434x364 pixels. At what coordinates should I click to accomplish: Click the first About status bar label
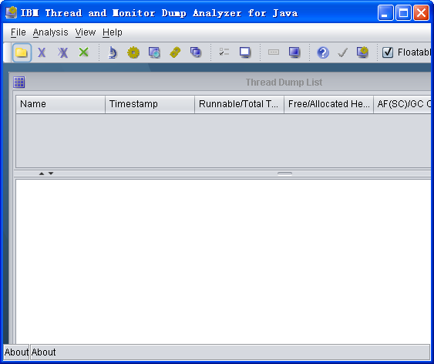(x=16, y=352)
